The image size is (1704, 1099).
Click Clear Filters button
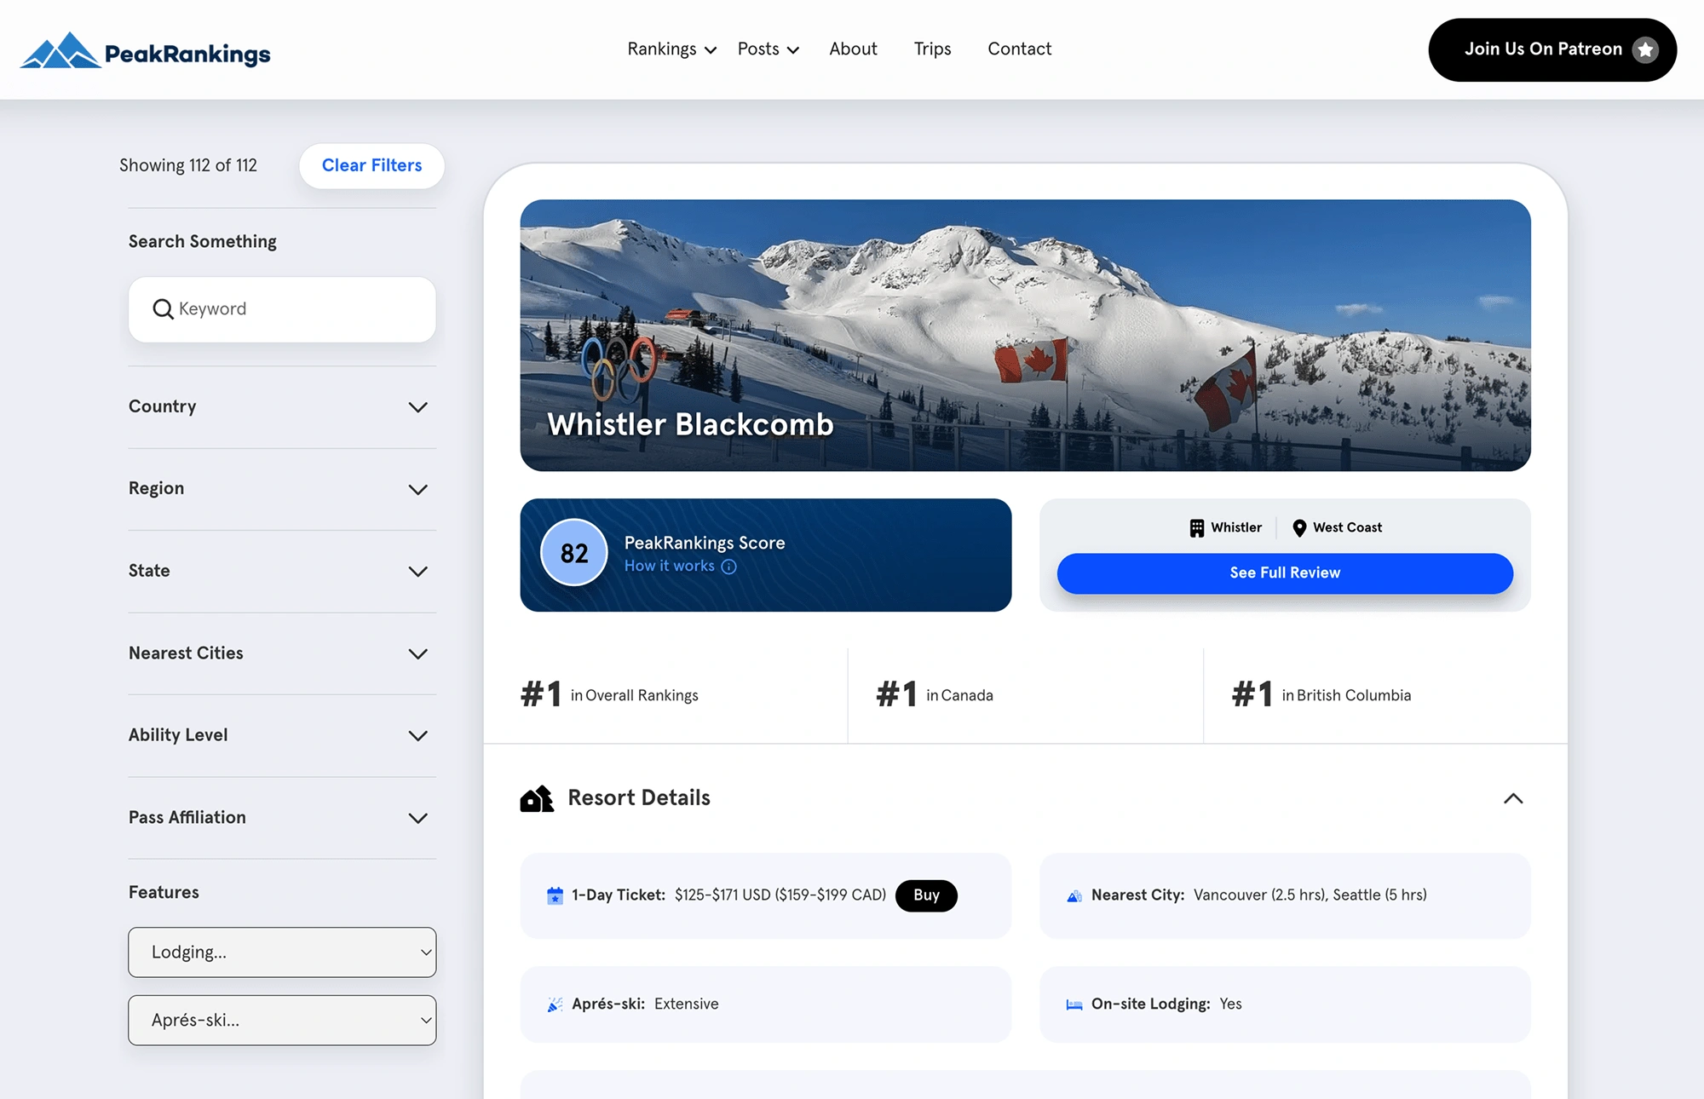pos(371,166)
